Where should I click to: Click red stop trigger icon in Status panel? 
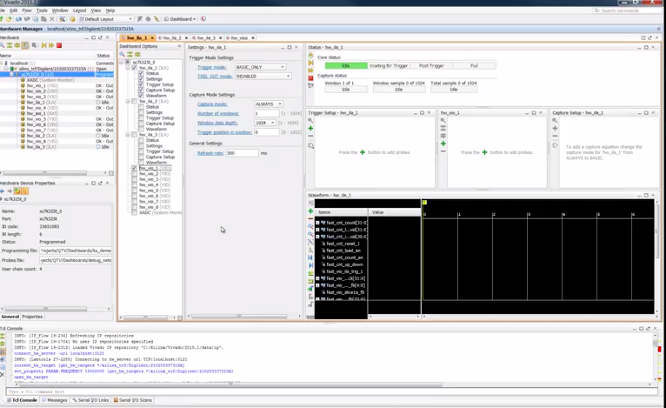coord(310,78)
